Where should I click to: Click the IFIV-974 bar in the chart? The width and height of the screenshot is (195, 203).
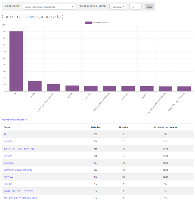point(35,86)
